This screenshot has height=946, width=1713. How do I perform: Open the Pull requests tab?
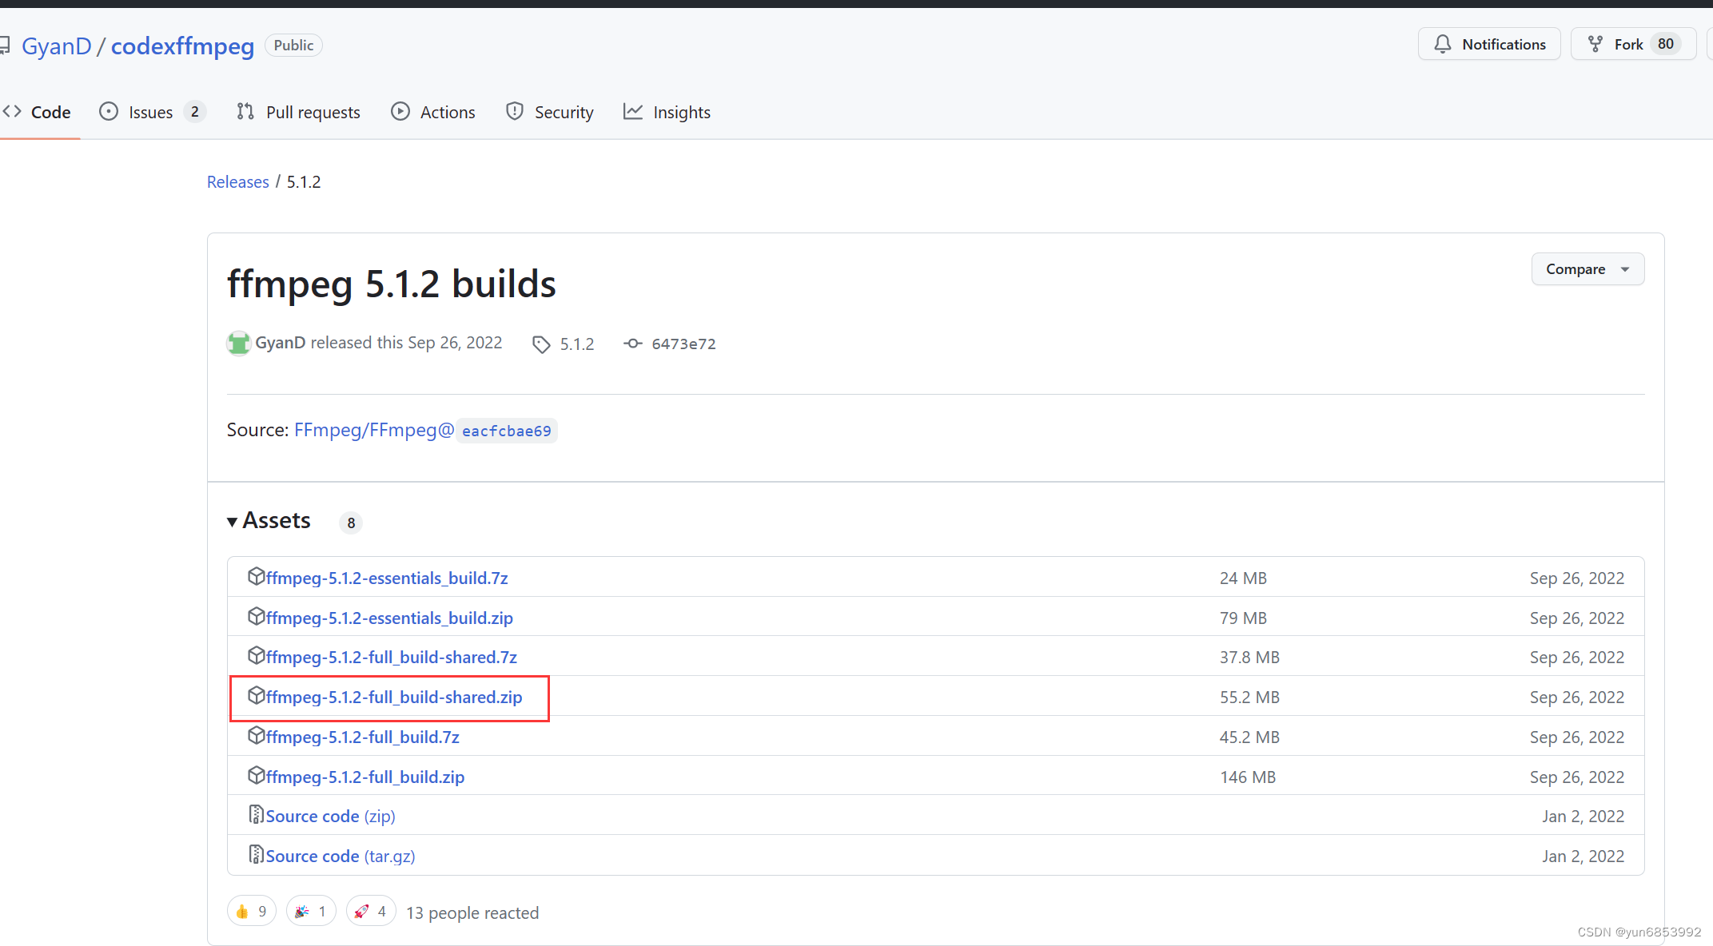pos(299,113)
